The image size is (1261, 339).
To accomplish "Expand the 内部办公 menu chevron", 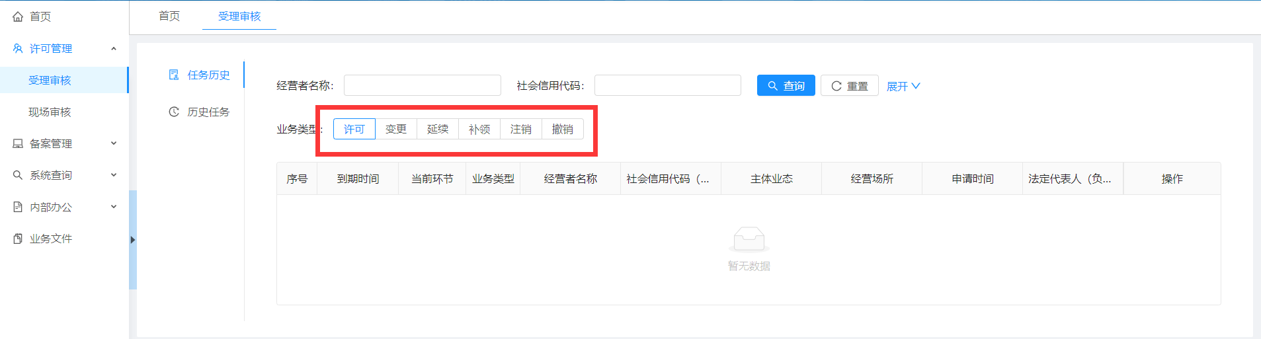I will (114, 207).
